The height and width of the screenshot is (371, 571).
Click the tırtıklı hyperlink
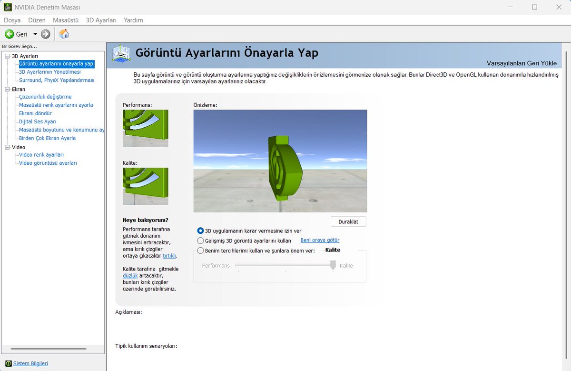tap(169, 256)
